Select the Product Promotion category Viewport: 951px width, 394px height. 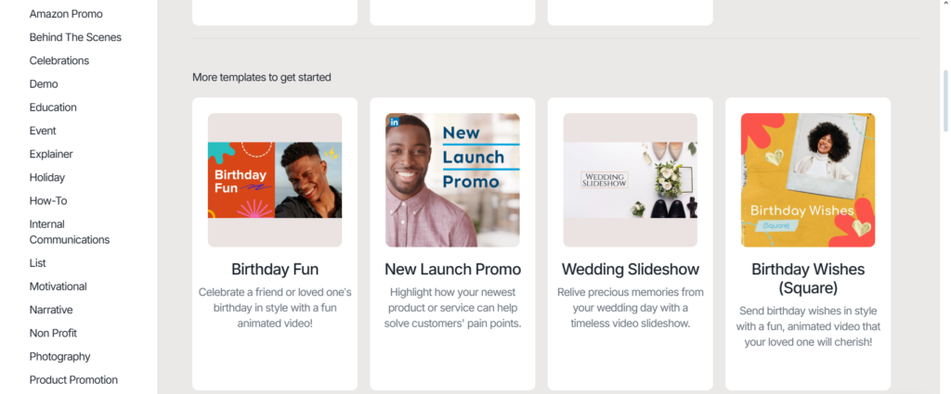(73, 380)
